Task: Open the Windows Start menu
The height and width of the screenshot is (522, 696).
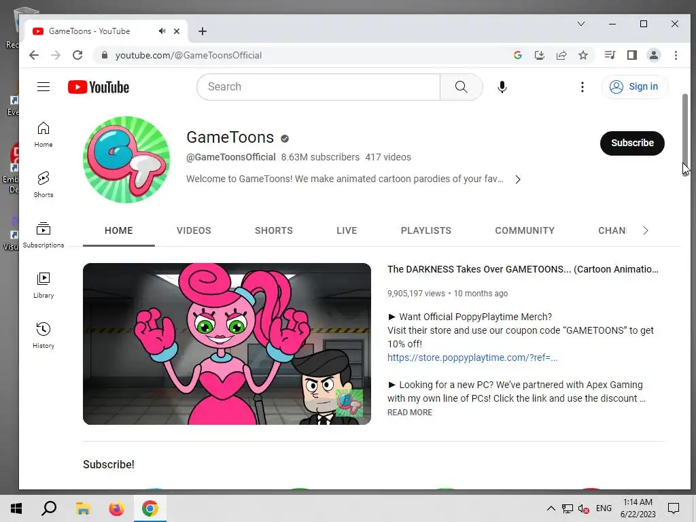Action: point(16,508)
